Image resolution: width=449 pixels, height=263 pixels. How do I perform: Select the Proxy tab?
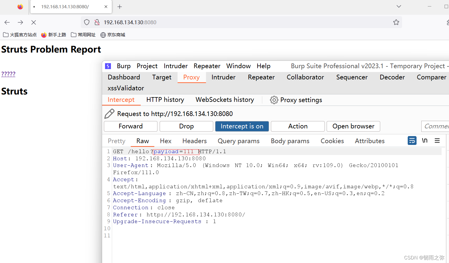click(191, 77)
